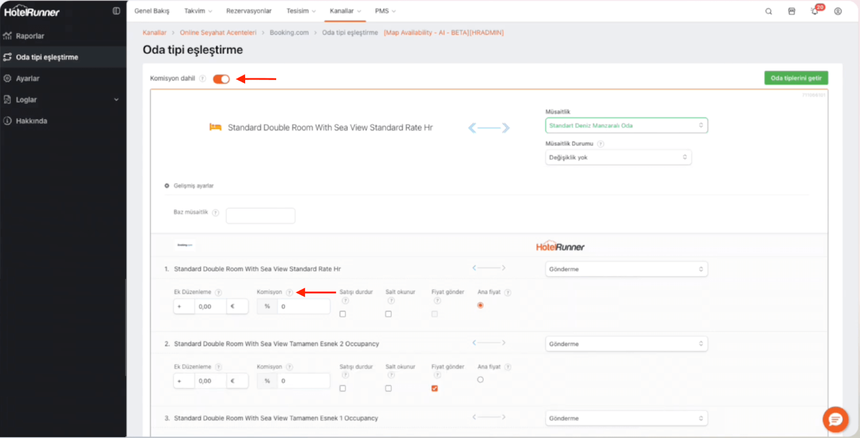Toggle the Komisyon dahil switch
Image resolution: width=860 pixels, height=438 pixels.
point(221,79)
